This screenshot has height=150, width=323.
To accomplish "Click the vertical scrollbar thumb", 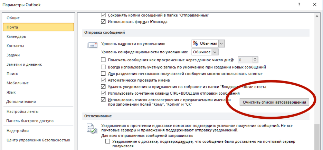I will click(x=317, y=137).
